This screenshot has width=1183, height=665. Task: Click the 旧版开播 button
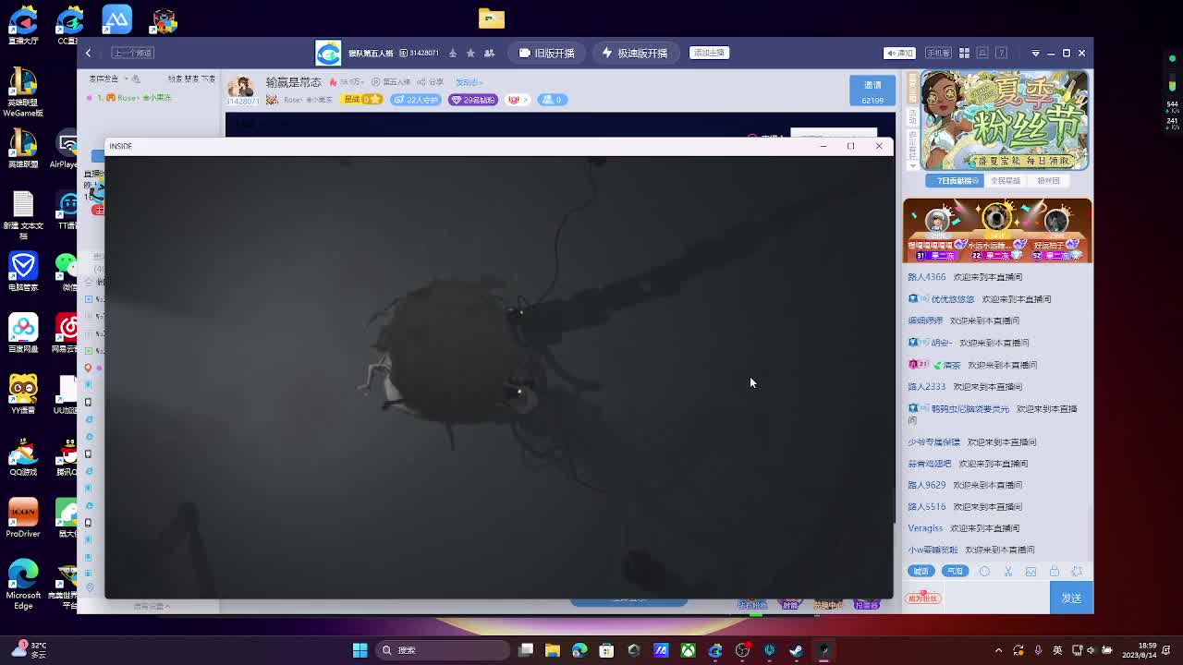click(x=547, y=53)
